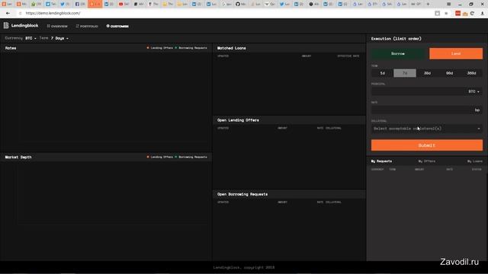The width and height of the screenshot is (488, 274).
Task: Open the Portfolio page
Action: [x=87, y=27]
